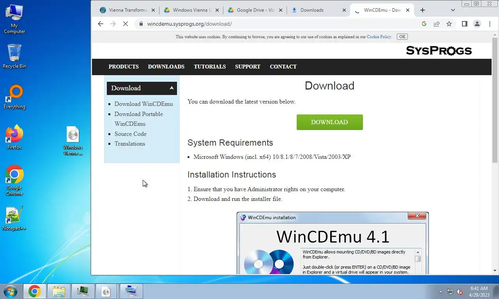The height and width of the screenshot is (299, 499).
Task: Close the Google Drive tab
Action: click(280, 10)
